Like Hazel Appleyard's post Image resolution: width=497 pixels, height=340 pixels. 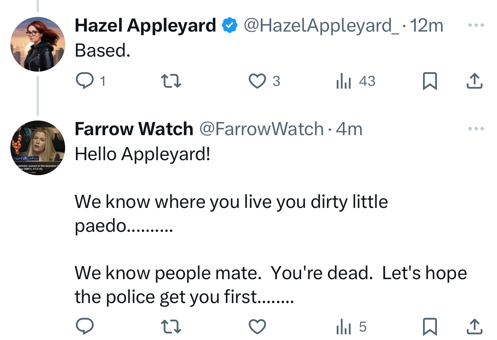pos(257,81)
